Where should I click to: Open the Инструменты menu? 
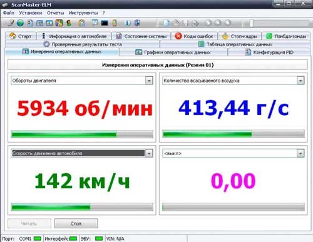coord(83,13)
